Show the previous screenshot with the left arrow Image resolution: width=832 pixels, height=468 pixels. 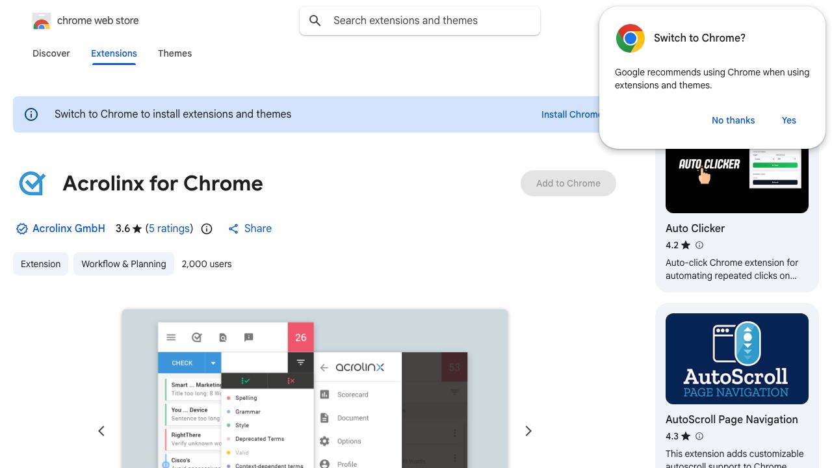[x=101, y=431]
